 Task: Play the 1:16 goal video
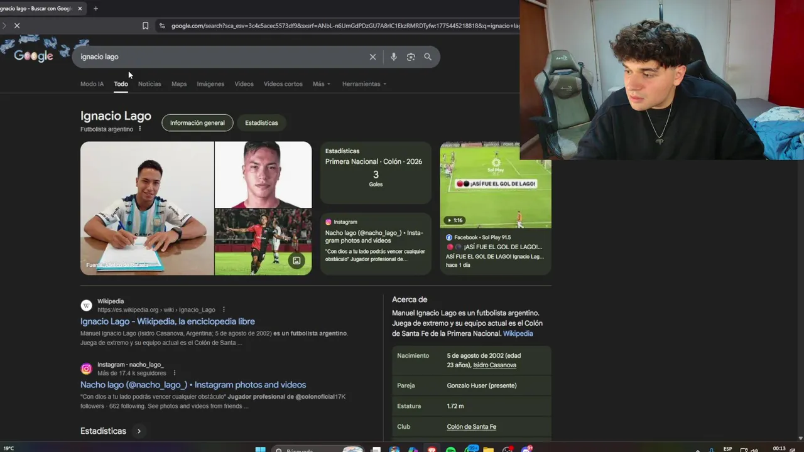(x=496, y=185)
